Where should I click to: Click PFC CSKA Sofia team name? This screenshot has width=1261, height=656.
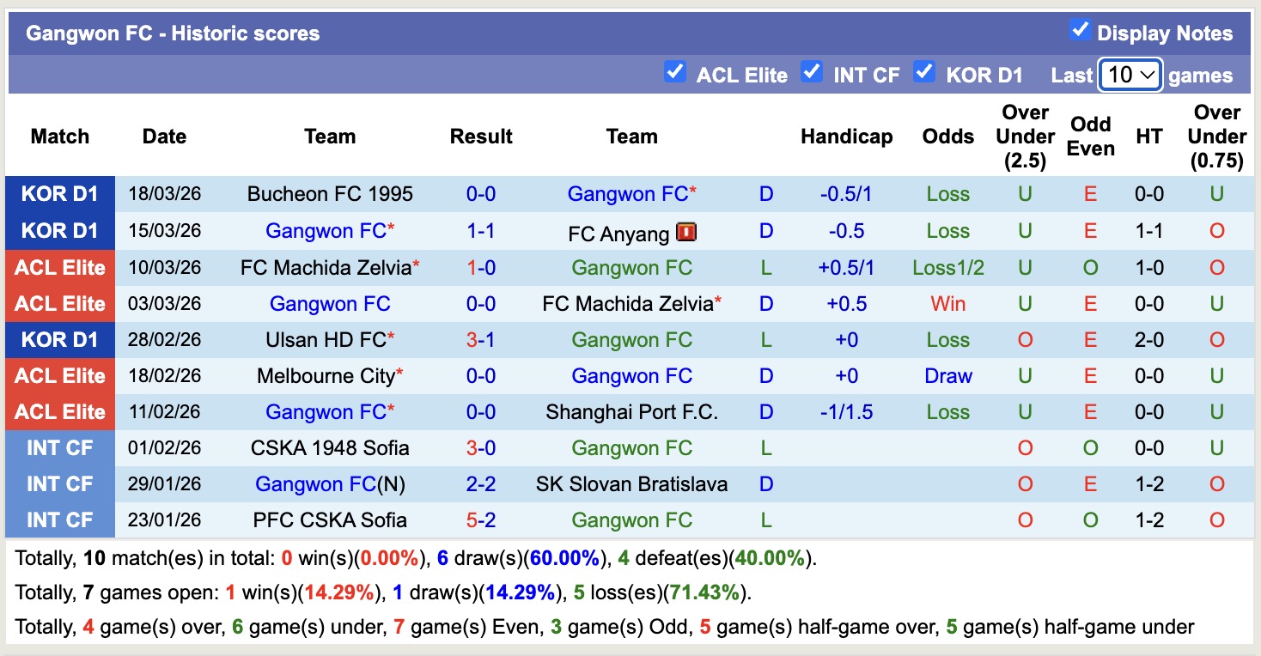point(330,520)
